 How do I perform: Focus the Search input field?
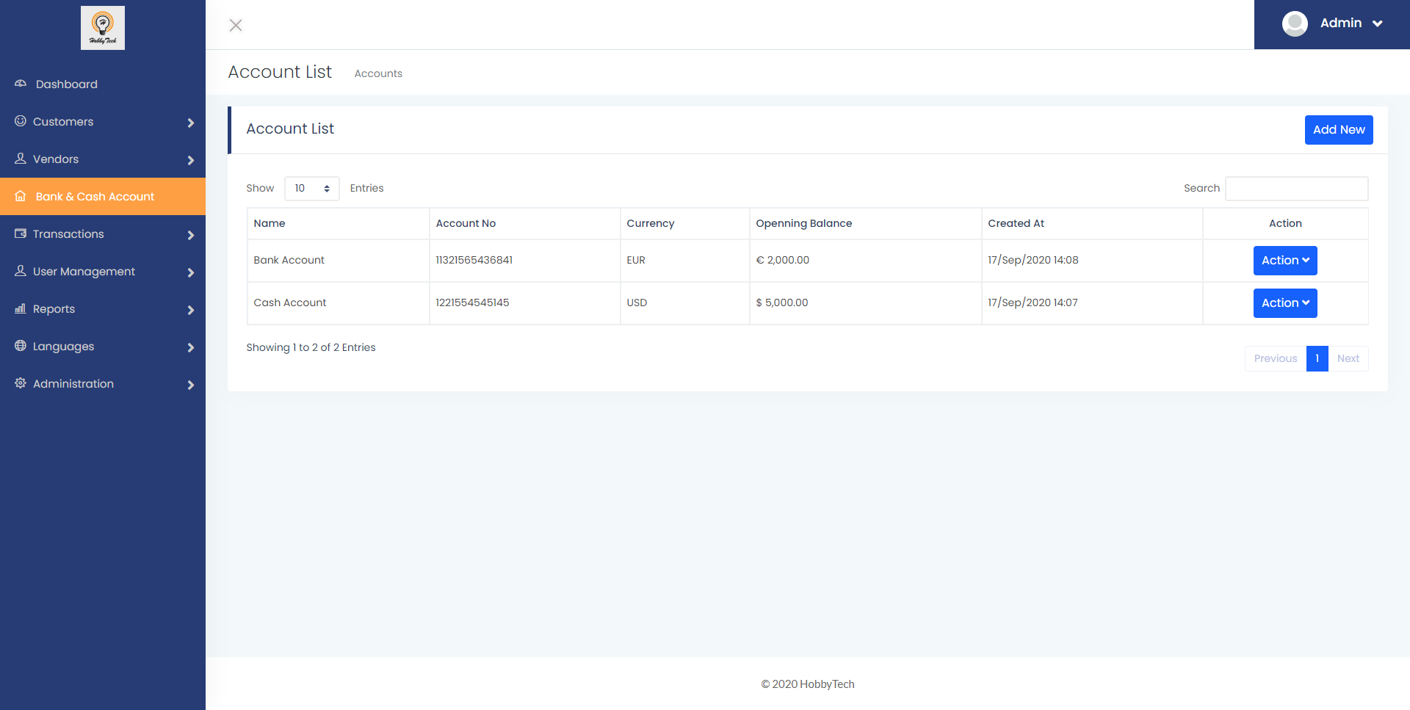pyautogui.click(x=1297, y=189)
